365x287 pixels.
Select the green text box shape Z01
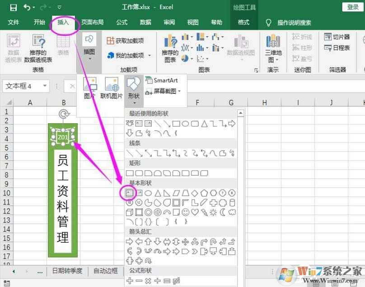tap(63, 135)
